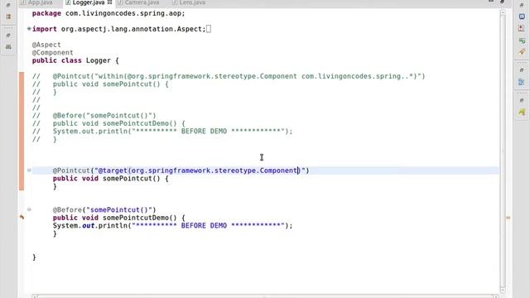The image size is (530, 298).
Task: Open the Outline view icon on right sidebar
Action: click(x=522, y=82)
